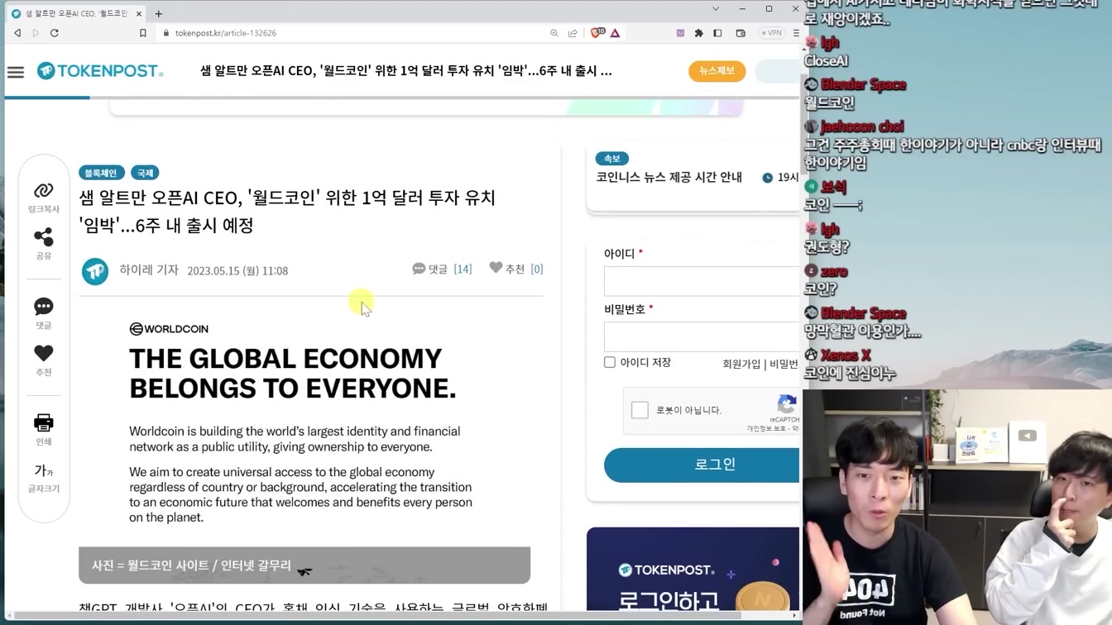Click the 뉴스제보 news tip button
The image size is (1112, 625).
click(x=717, y=71)
